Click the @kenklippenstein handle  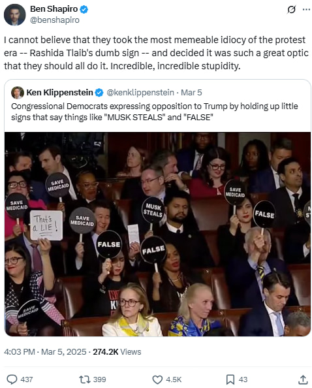(x=140, y=93)
